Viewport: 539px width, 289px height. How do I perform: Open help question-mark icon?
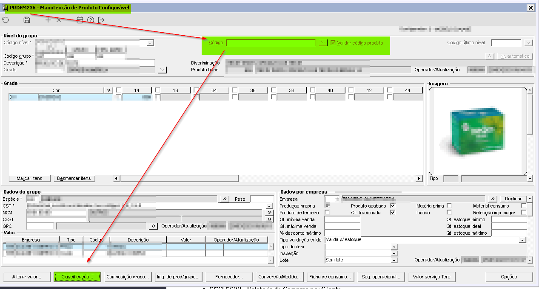91,20
